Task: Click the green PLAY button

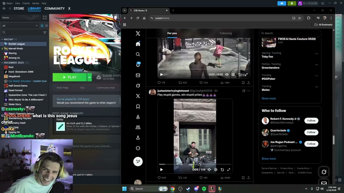Action: pyautogui.click(x=70, y=77)
